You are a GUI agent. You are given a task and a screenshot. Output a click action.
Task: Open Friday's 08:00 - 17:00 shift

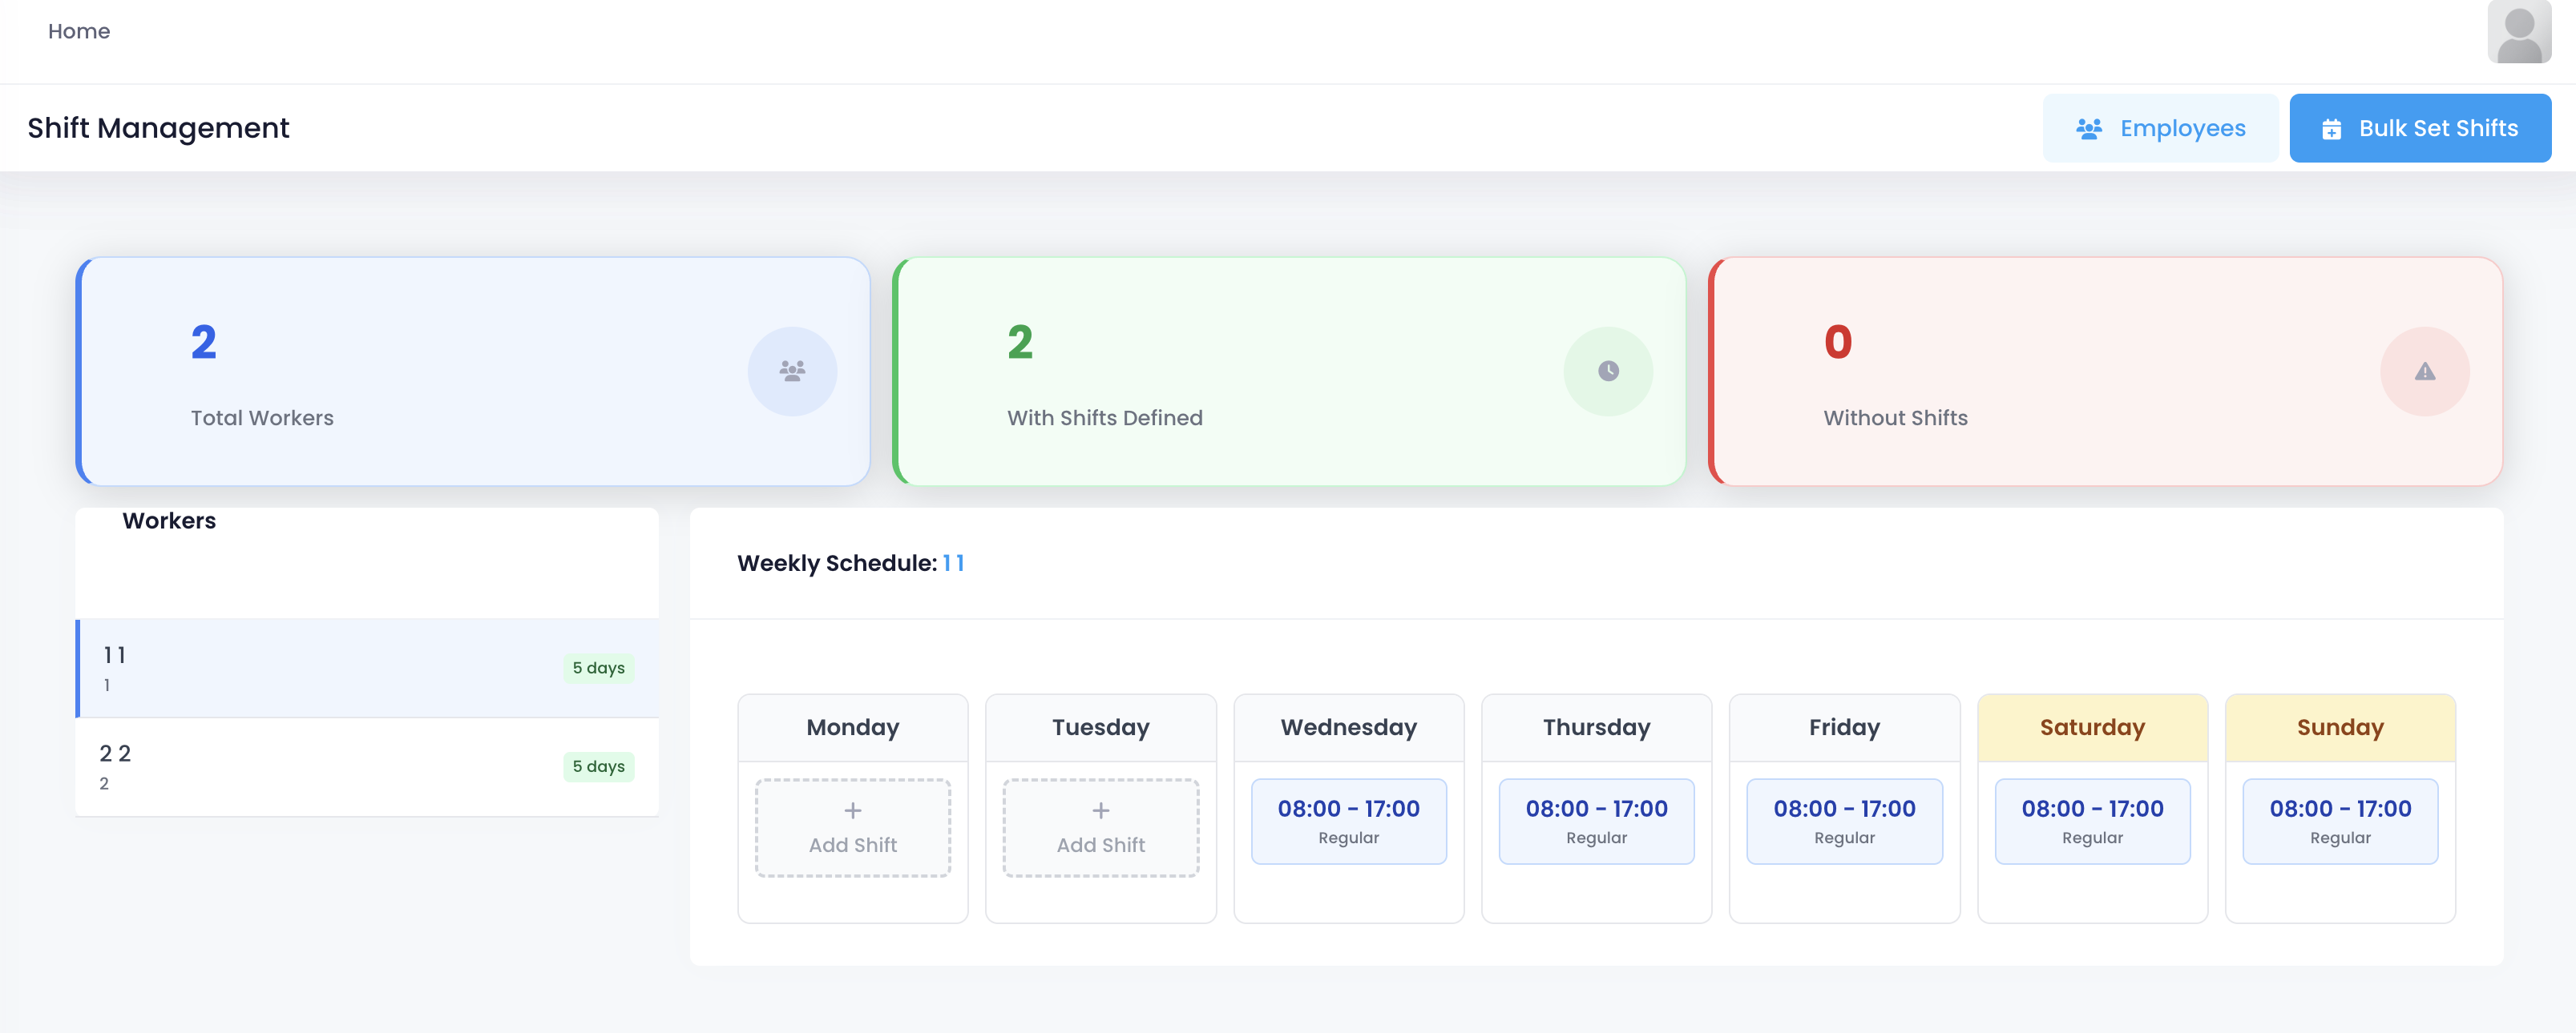[x=1844, y=820]
